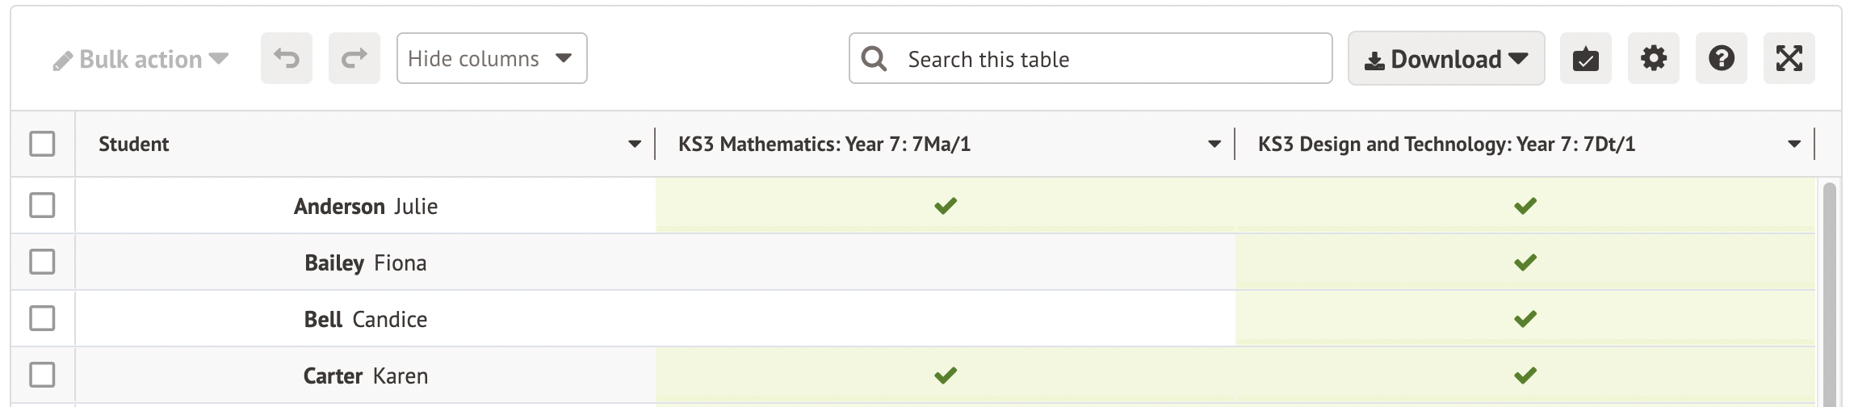1854x407 pixels.
Task: Click the Download button
Action: [x=1445, y=58]
